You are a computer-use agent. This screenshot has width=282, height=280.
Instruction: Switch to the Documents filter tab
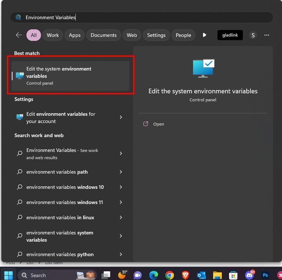(x=104, y=35)
